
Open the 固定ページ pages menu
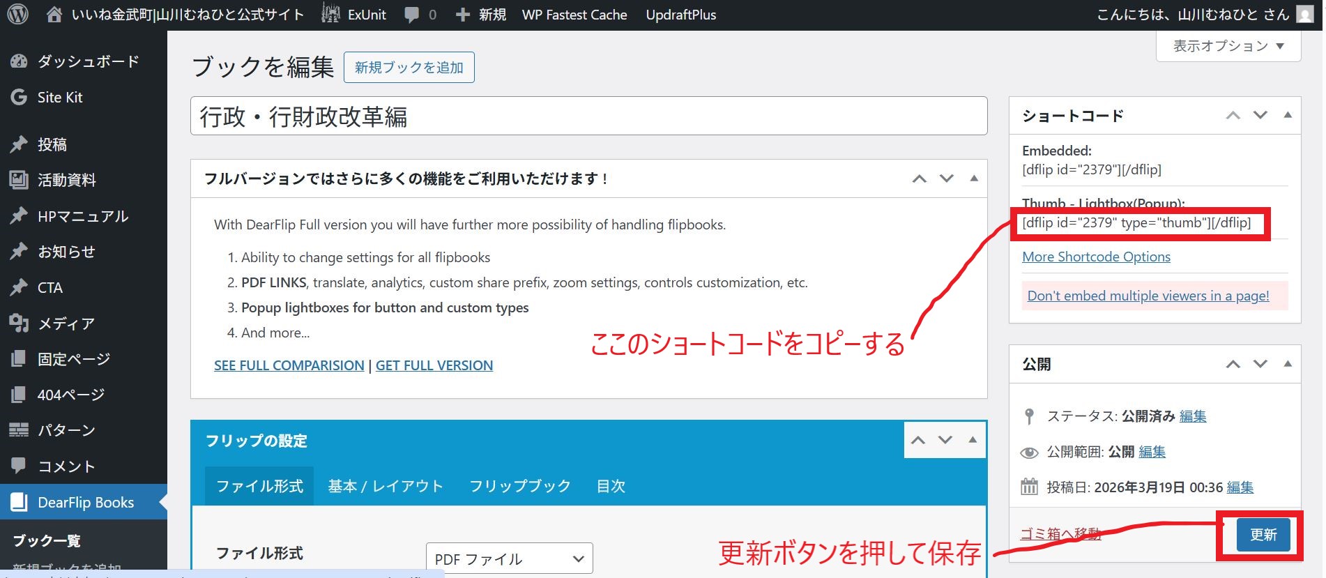point(73,359)
